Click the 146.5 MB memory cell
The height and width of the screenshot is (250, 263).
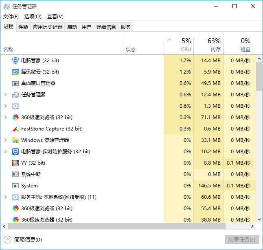[208, 186]
